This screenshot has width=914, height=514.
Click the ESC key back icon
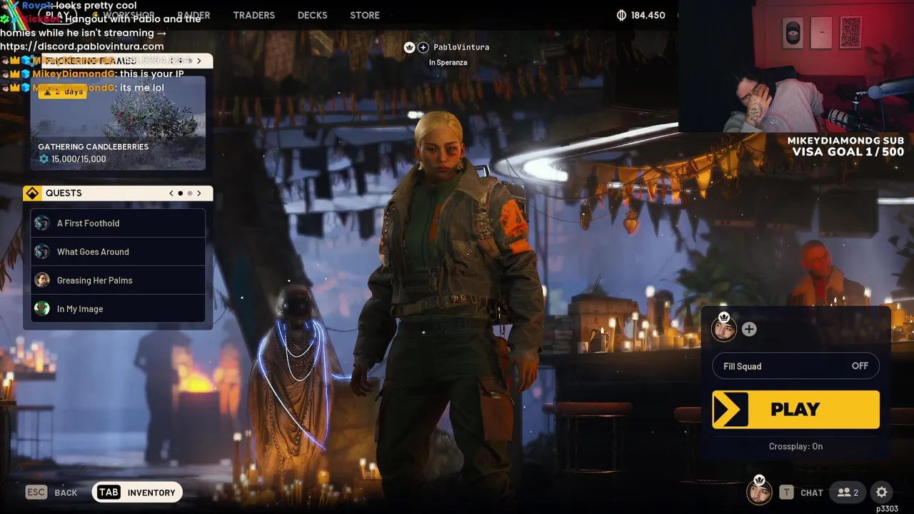(36, 493)
